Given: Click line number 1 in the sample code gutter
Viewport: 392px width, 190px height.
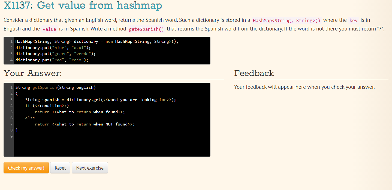Looking at the screenshot, I should (x=11, y=41).
